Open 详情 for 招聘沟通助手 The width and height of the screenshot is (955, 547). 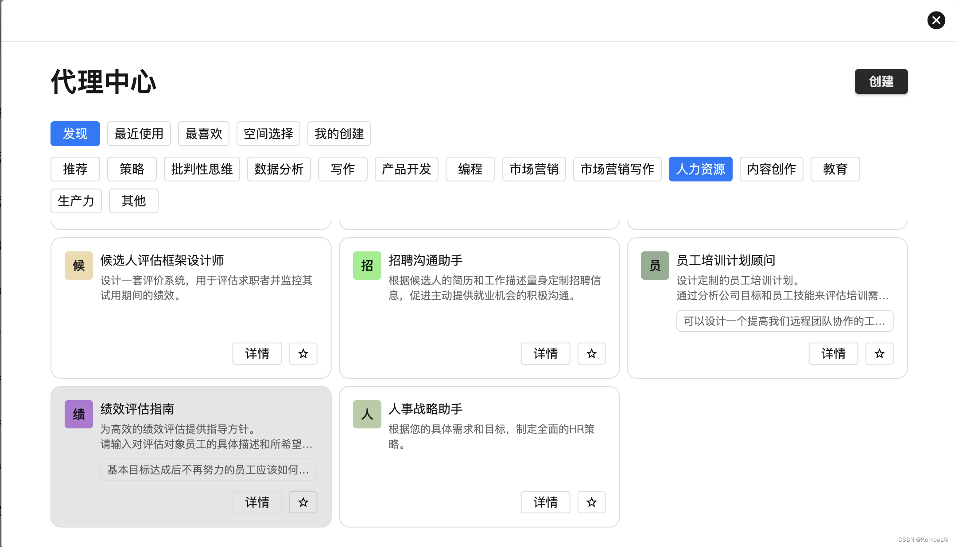click(545, 354)
